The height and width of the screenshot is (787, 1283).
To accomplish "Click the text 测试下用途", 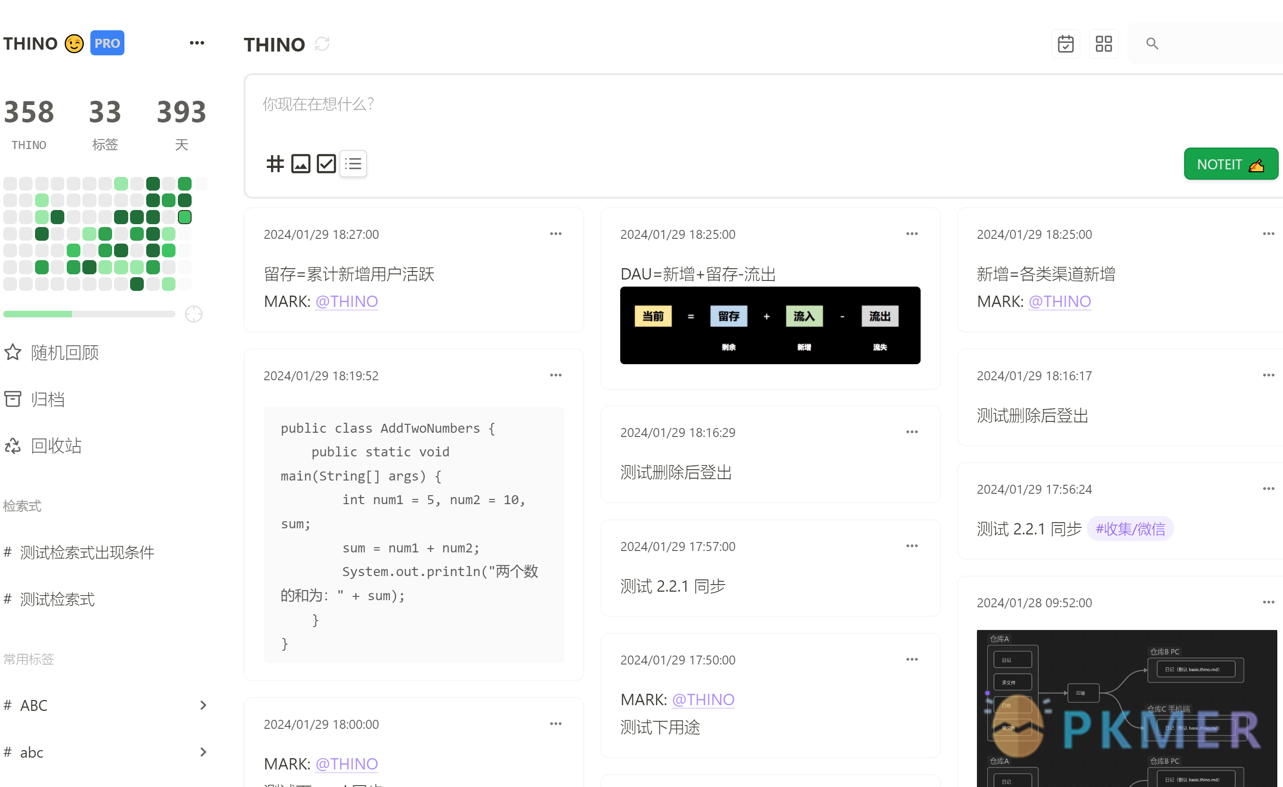I will [x=660, y=727].
